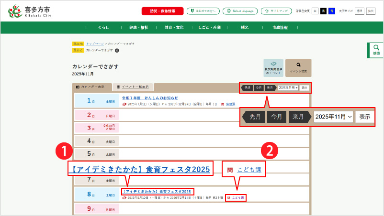Open 複数期間開催のイベント button
Screen dimensions: 384x216
273,68
